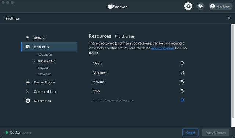
Task: Close the Settings panel with X
Action: 229,18
